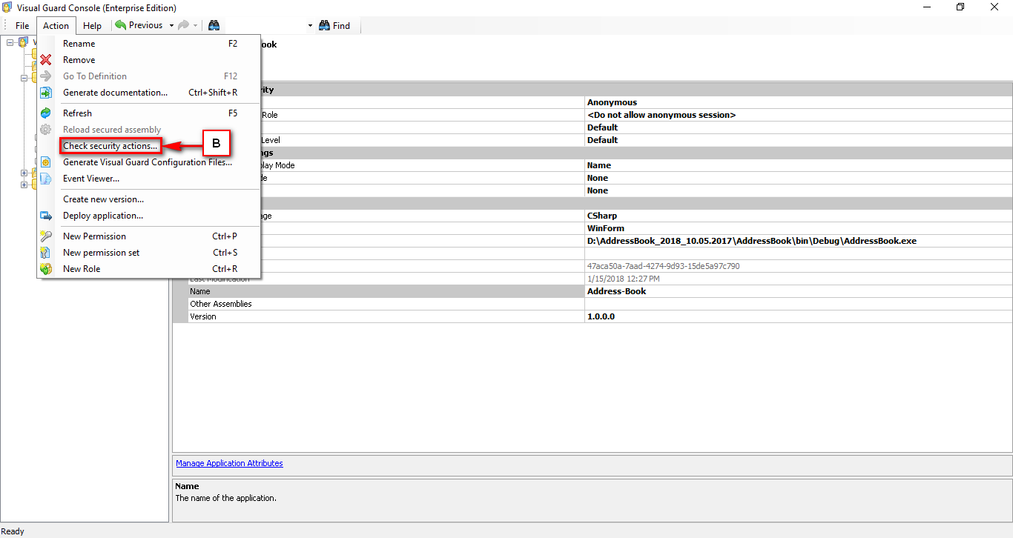
Task: Click the Refresh icon in the Action menu
Action: pos(46,113)
